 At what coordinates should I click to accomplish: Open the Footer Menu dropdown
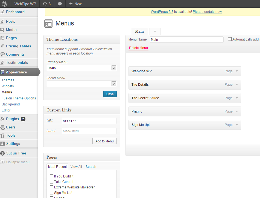pos(81,84)
